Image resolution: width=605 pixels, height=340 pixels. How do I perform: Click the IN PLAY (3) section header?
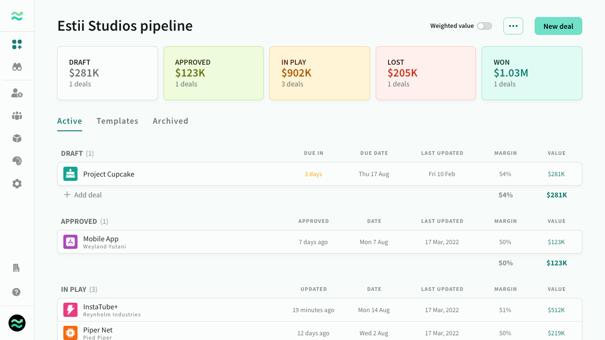(79, 289)
